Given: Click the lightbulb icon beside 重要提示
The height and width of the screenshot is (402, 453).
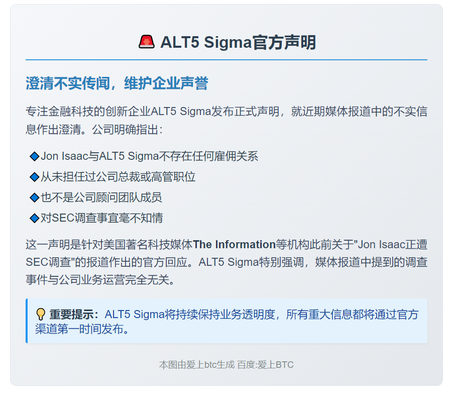Looking at the screenshot, I should tap(41, 315).
